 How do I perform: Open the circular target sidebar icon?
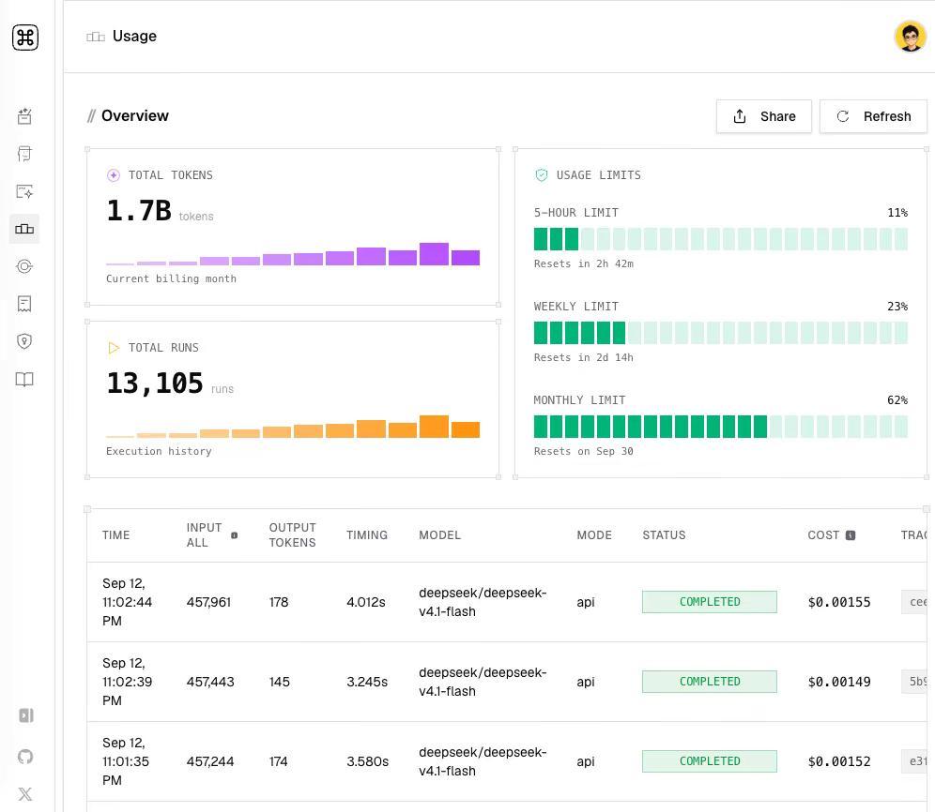click(x=24, y=266)
